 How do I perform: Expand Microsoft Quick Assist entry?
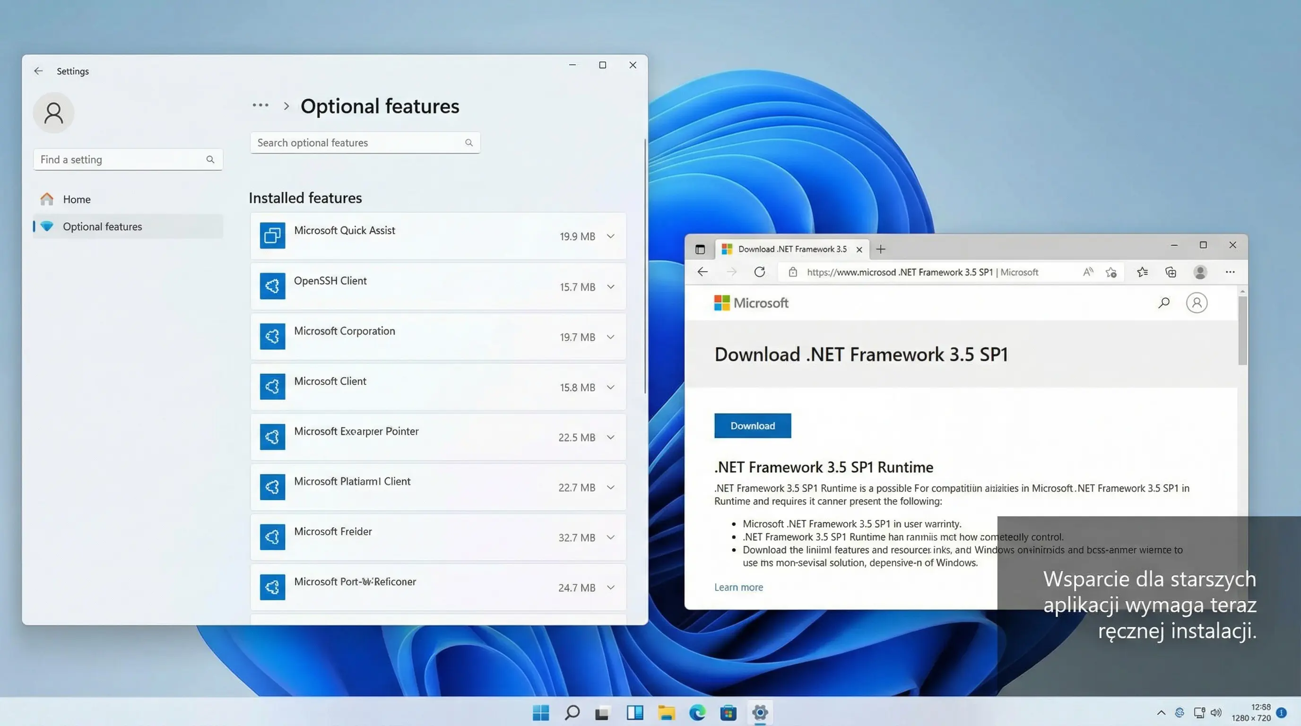[611, 236]
